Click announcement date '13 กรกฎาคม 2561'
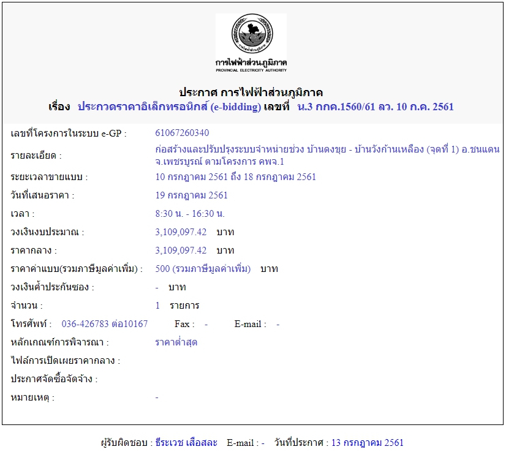This screenshot has width=506, height=452. point(367,443)
